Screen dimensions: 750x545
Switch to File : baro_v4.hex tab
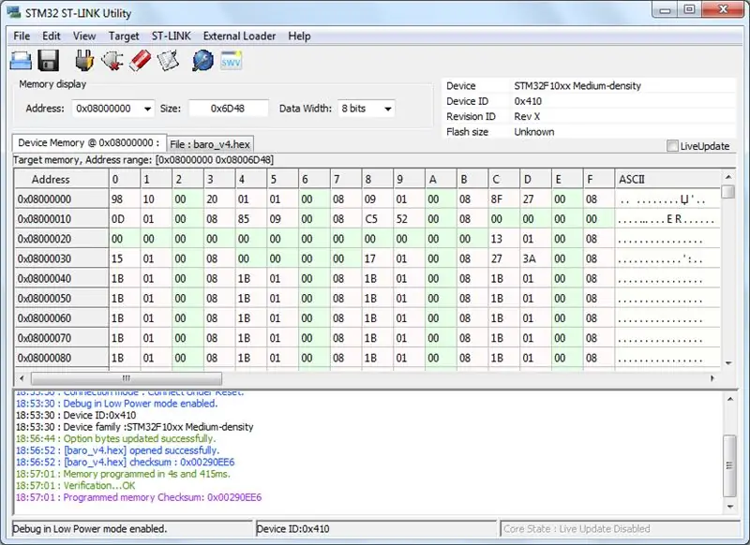tap(210, 144)
